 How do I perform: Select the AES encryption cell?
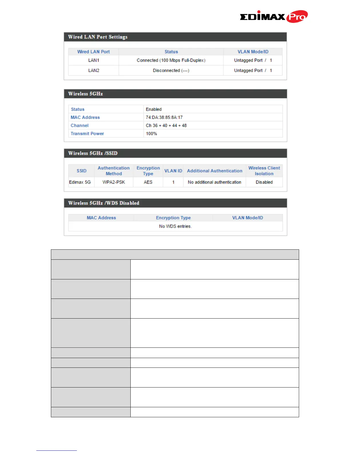point(148,182)
